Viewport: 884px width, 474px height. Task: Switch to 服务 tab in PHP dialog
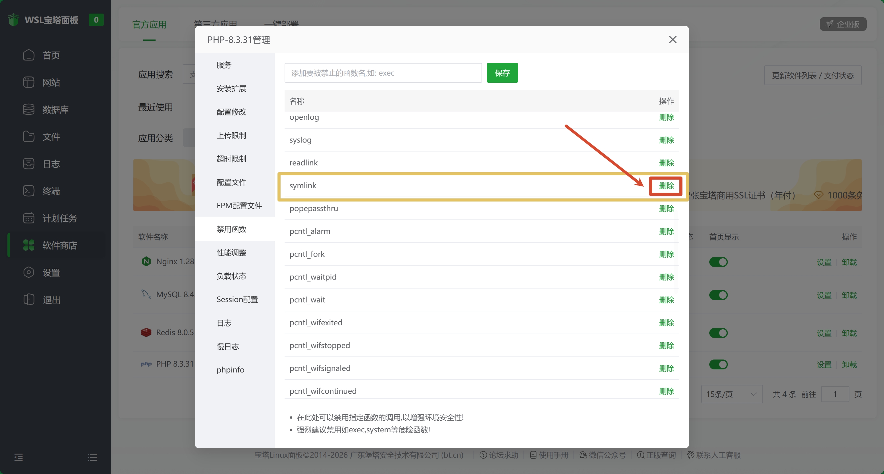pyautogui.click(x=235, y=65)
